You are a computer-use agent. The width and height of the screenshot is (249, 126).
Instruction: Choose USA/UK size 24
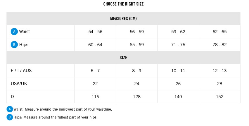tap(137, 84)
